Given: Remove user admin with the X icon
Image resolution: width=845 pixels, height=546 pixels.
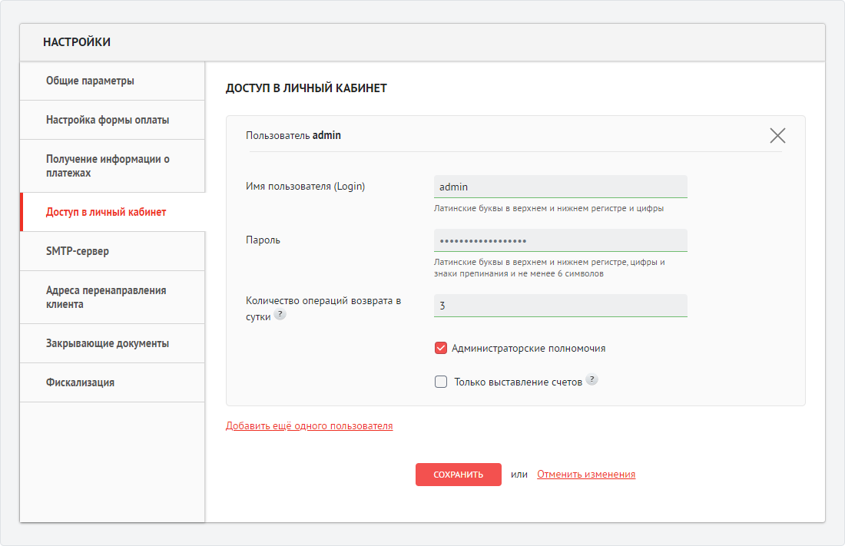Looking at the screenshot, I should [777, 136].
